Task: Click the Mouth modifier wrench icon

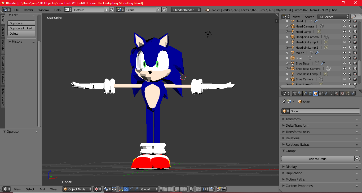Action: coord(317,53)
